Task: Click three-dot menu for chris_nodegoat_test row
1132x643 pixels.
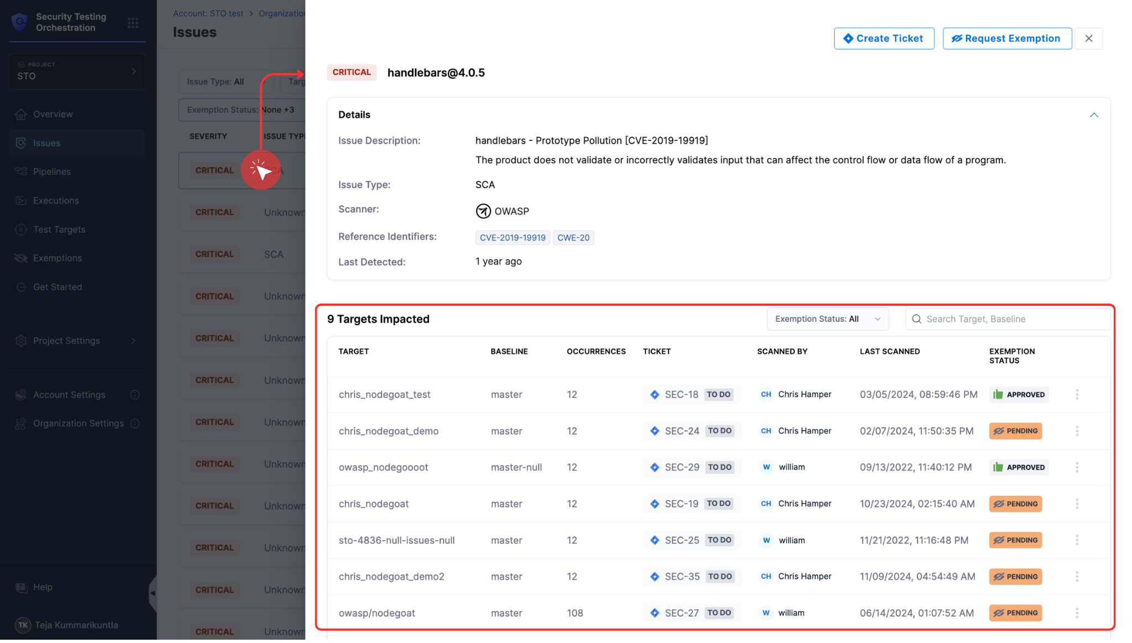Action: pyautogui.click(x=1077, y=395)
